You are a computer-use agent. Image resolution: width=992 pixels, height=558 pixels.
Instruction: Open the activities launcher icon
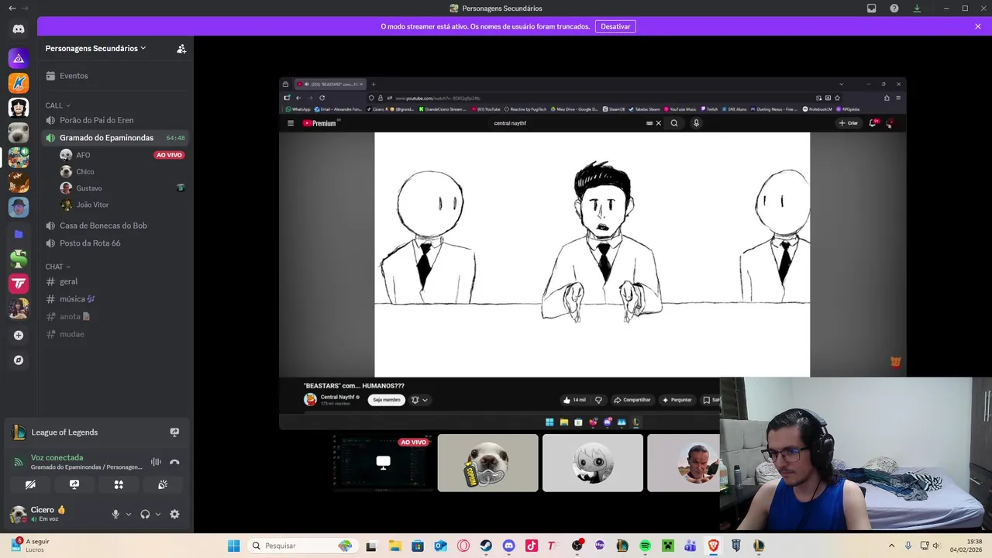click(x=119, y=484)
